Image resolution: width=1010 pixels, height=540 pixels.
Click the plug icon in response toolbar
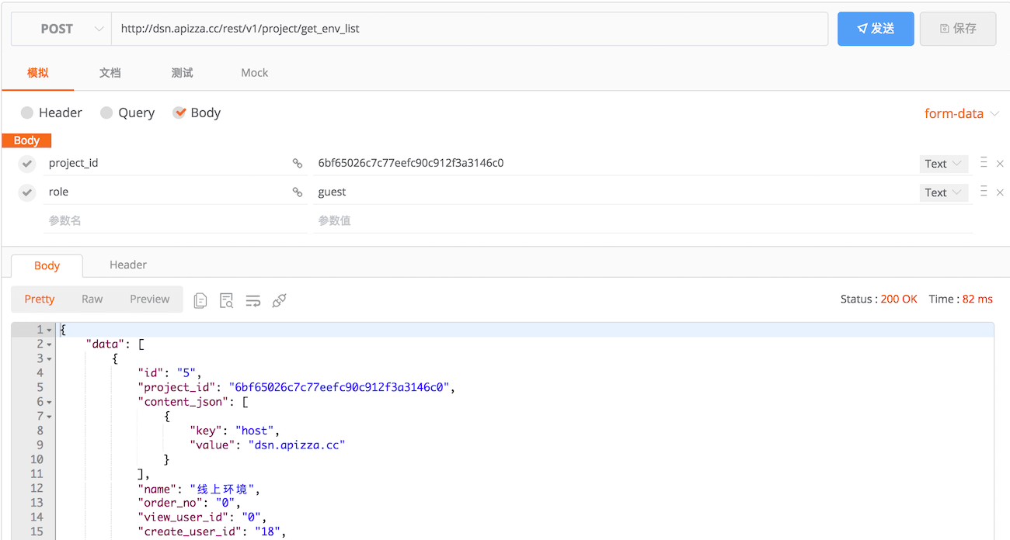tap(280, 300)
